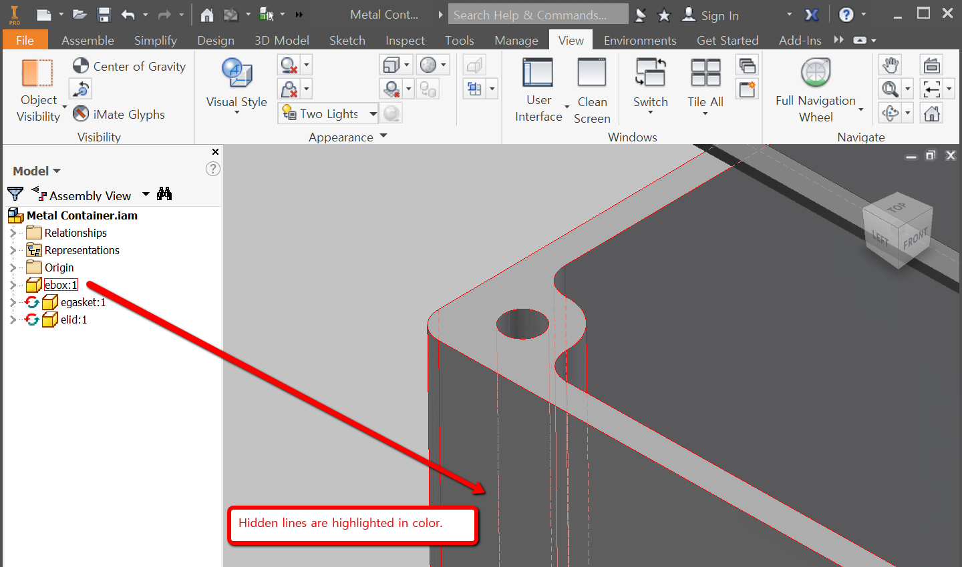Click the binoculars search icon in browser panel
This screenshot has width=962, height=567.
(164, 193)
